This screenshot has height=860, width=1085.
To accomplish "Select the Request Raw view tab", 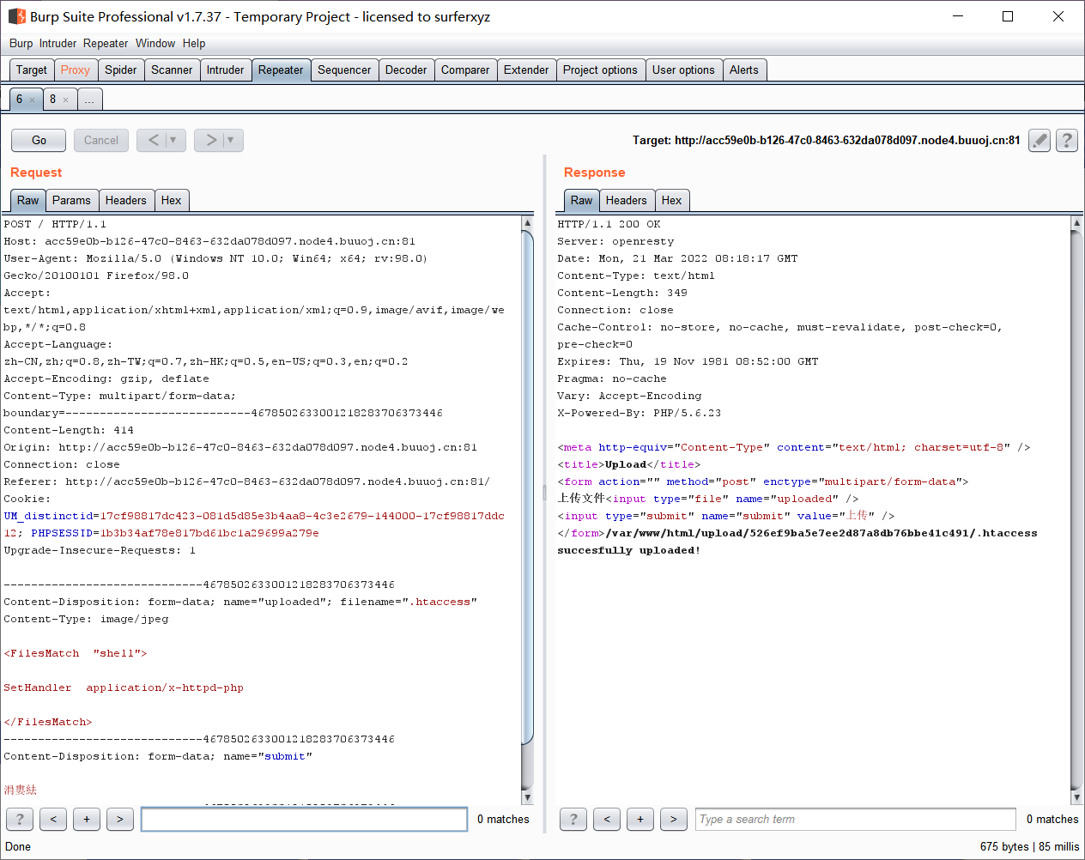I will 28,201.
